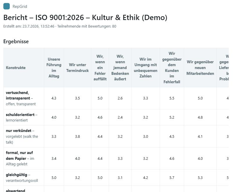The image size is (236, 192).
Task: Click the RepGrid logo icon
Action: (x=6, y=6)
